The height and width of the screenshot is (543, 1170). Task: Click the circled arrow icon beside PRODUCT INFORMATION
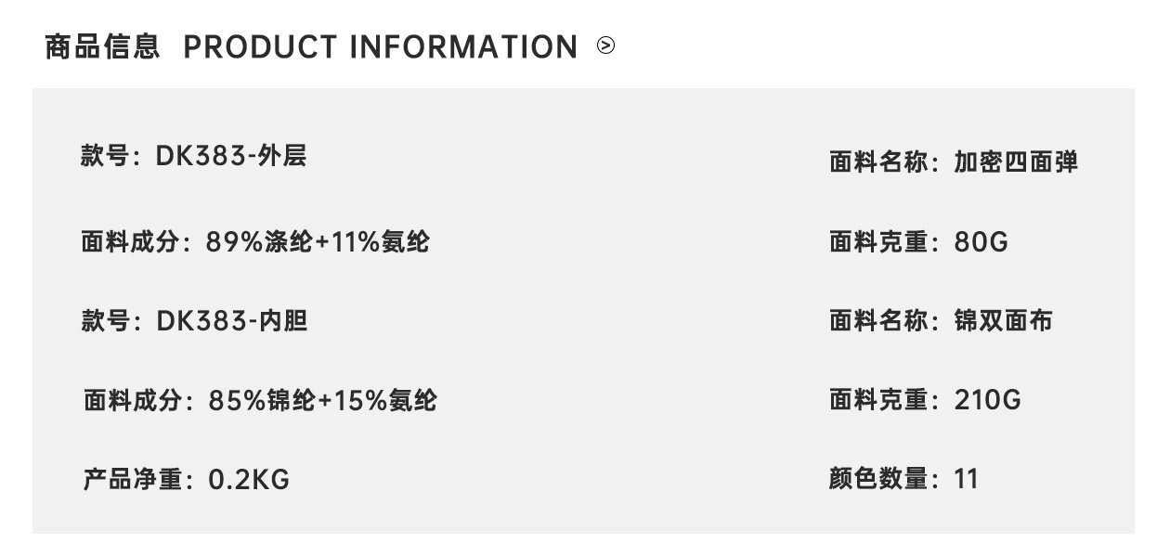pyautogui.click(x=606, y=45)
